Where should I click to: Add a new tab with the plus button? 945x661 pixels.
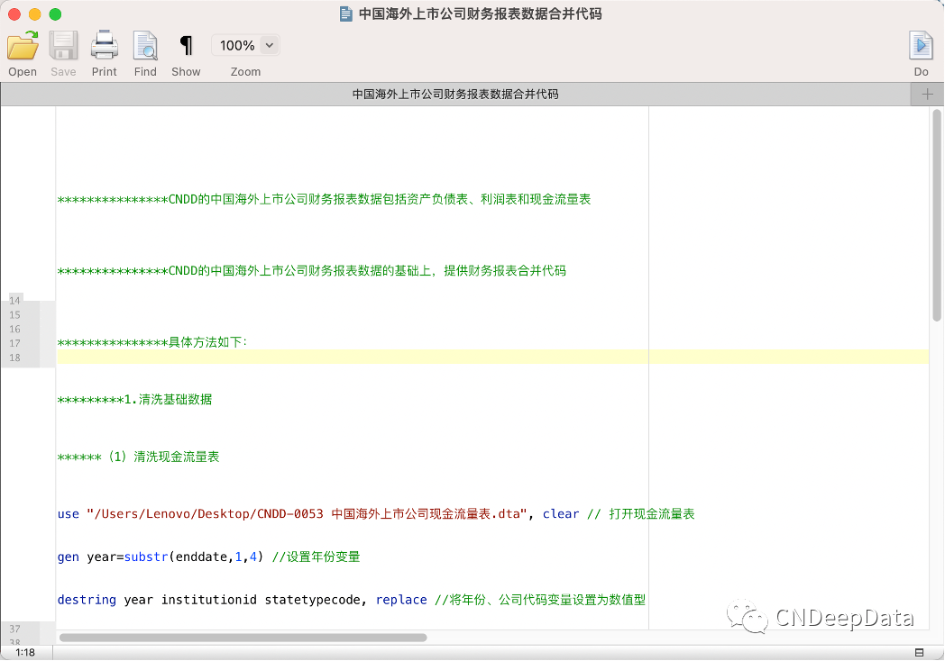pyautogui.click(x=927, y=94)
